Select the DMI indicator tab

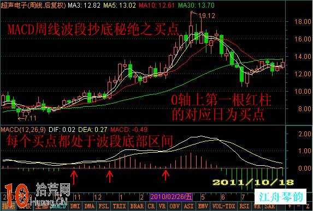pos(75,206)
